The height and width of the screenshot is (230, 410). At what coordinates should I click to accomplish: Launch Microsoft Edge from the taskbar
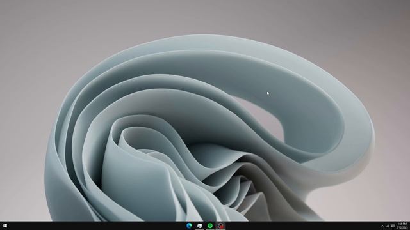(190, 226)
